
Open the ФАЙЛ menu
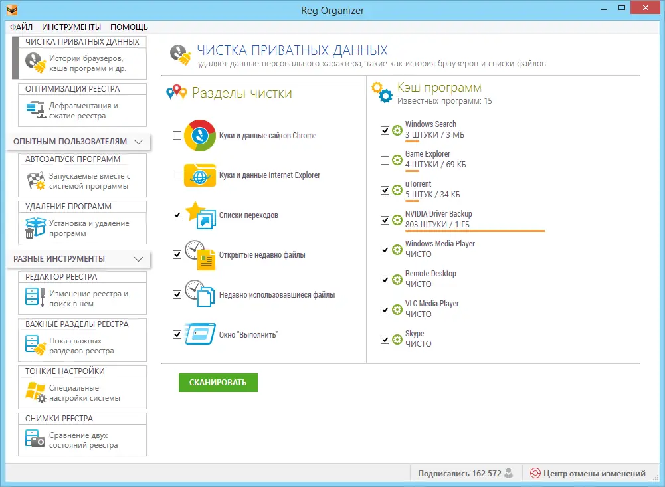(x=21, y=27)
